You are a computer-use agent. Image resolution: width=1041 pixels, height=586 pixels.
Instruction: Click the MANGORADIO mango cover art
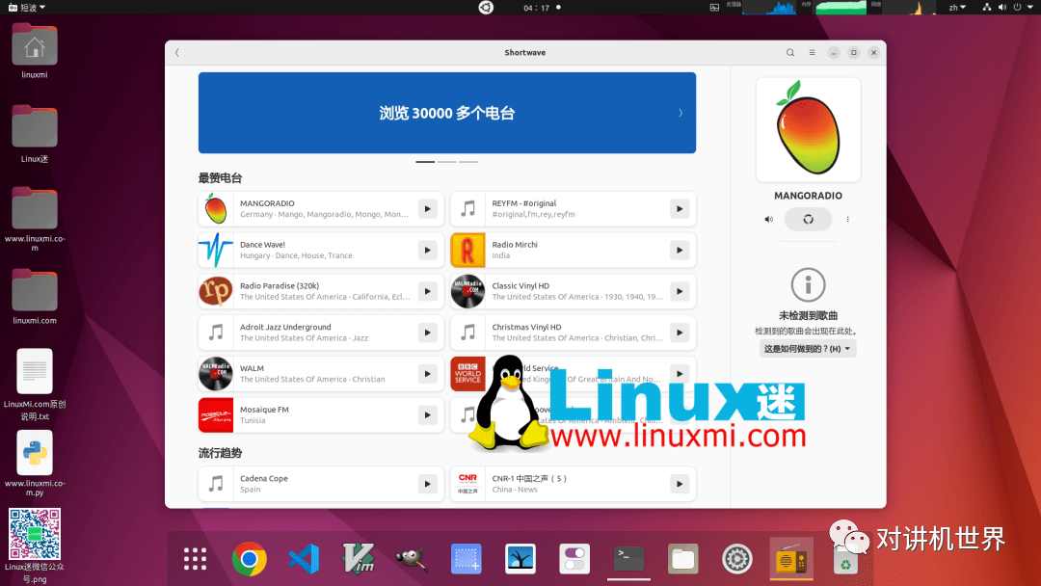pos(808,129)
